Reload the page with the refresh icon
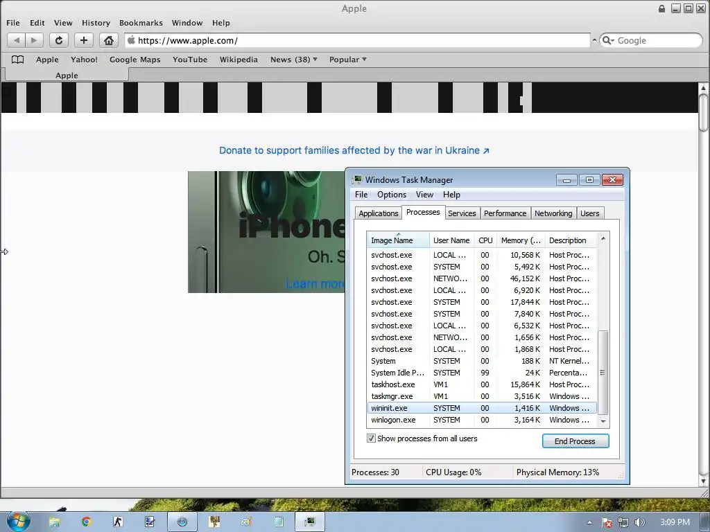This screenshot has height=532, width=710. [58, 40]
